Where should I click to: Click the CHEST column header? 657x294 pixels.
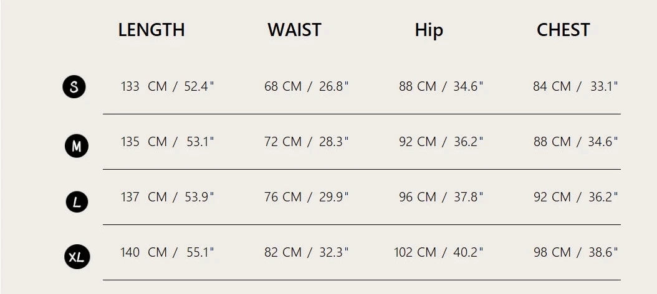click(563, 30)
